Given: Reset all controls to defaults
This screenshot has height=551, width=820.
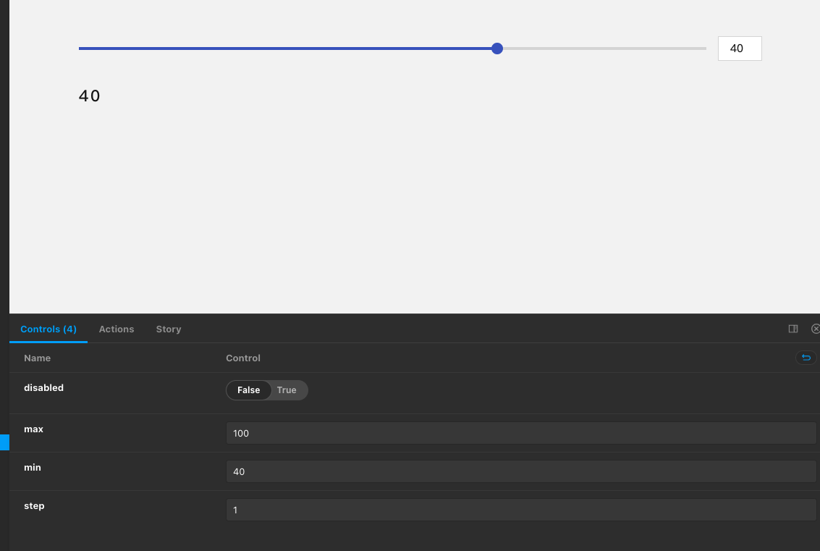Looking at the screenshot, I should (806, 357).
